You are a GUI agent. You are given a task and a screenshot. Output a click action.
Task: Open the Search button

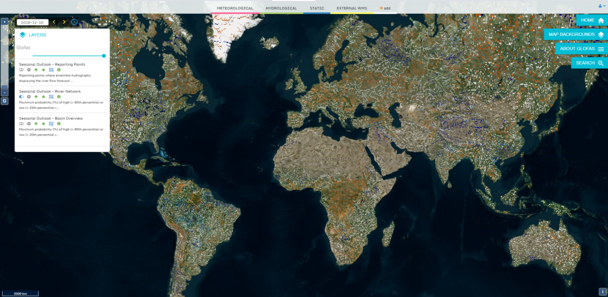(589, 63)
